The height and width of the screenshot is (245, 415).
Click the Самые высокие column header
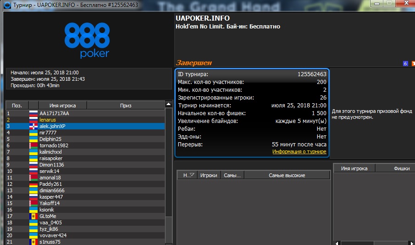pos(287,175)
